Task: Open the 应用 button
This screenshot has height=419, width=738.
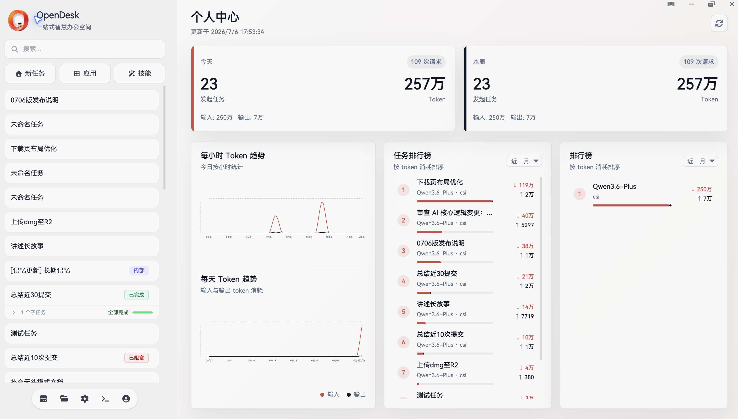Action: (85, 73)
